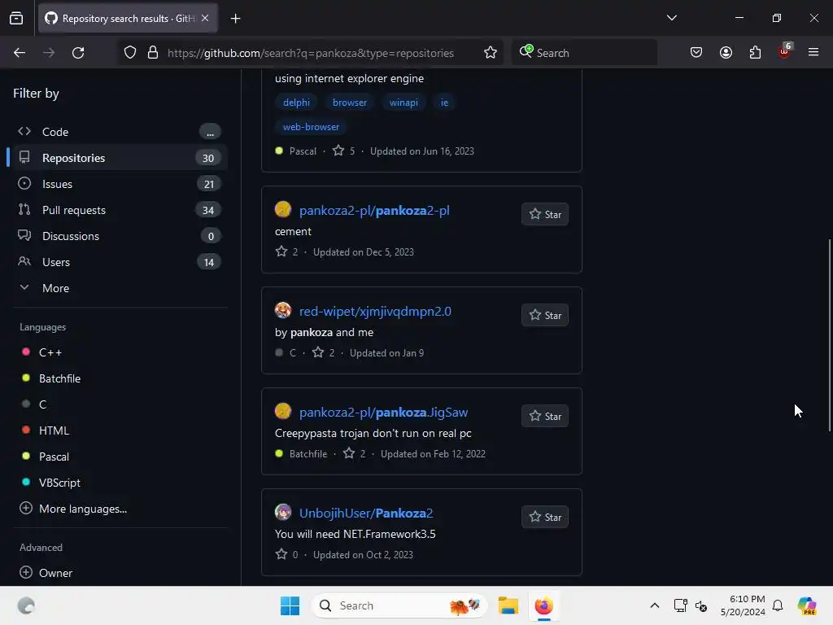833x625 pixels.
Task: Filter results by Issues
Action: click(x=119, y=184)
